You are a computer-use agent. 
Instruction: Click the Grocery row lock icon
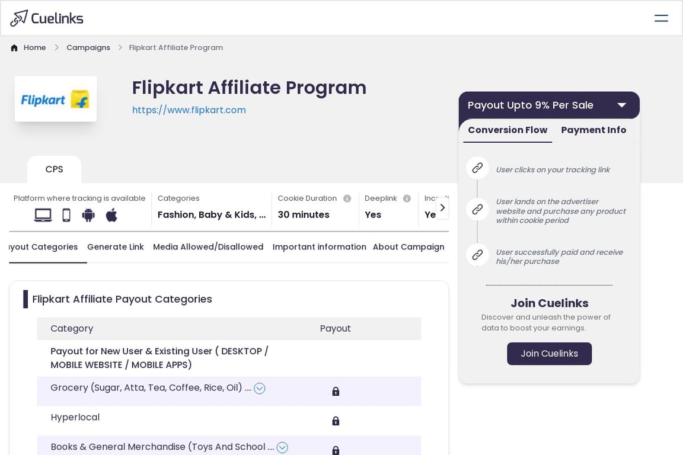(336, 392)
